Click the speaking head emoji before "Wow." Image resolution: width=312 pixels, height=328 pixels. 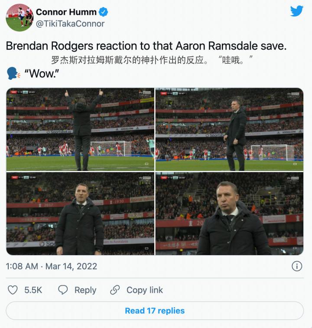tap(13, 73)
